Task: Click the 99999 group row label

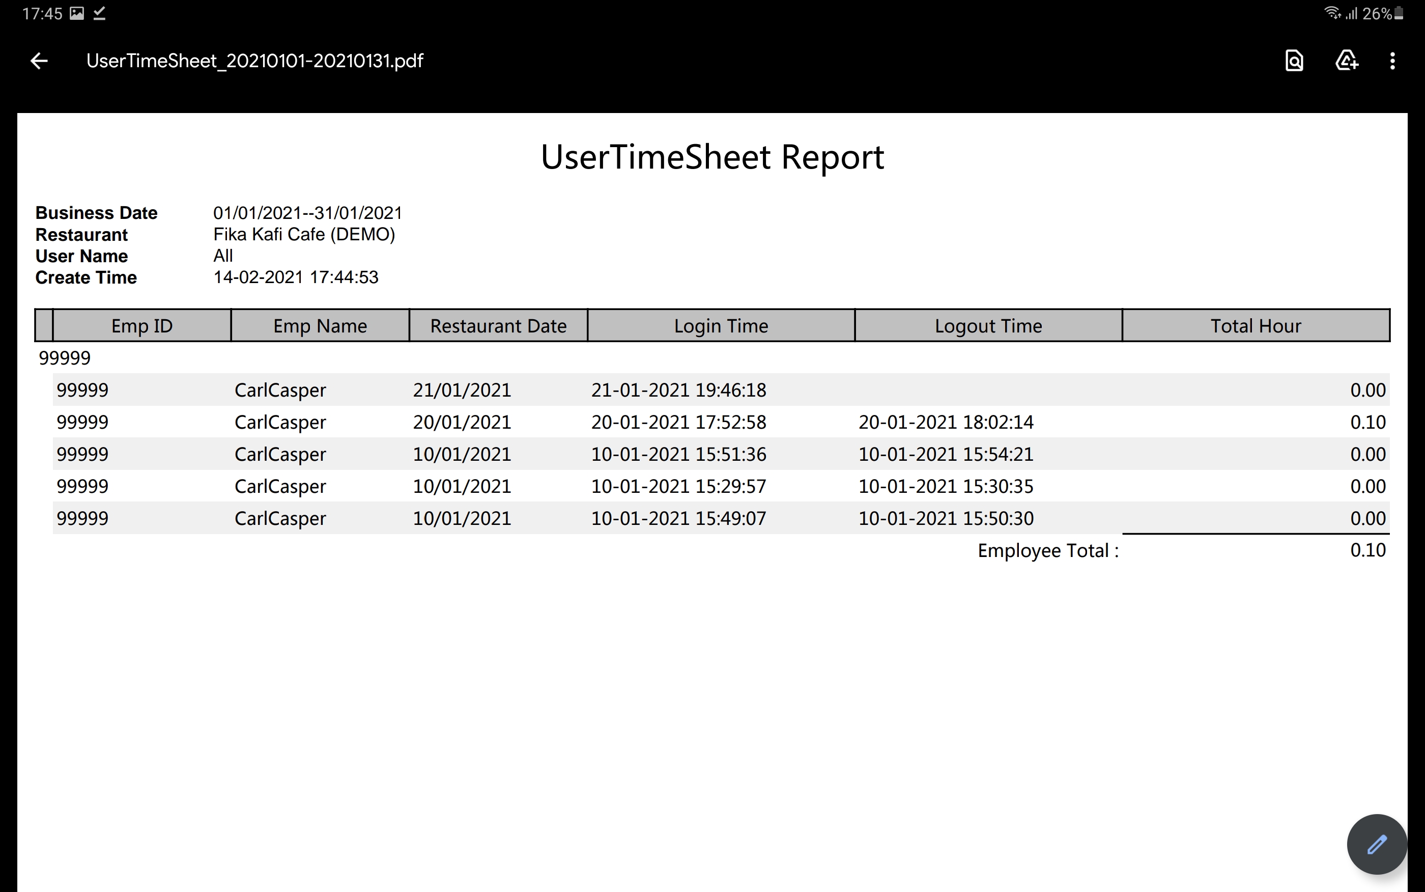Action: pos(64,358)
